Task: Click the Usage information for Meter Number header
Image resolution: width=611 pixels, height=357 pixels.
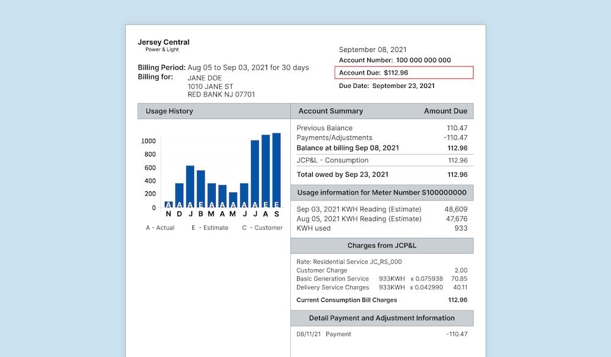Action: coord(382,193)
